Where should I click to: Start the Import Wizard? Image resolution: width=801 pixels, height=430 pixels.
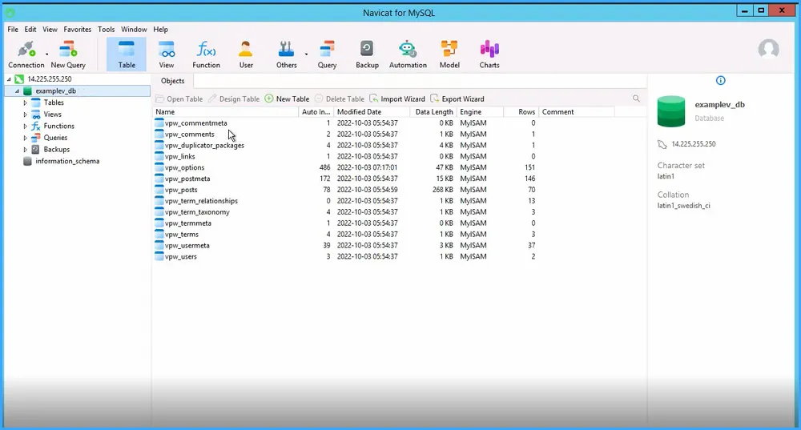[x=396, y=99]
